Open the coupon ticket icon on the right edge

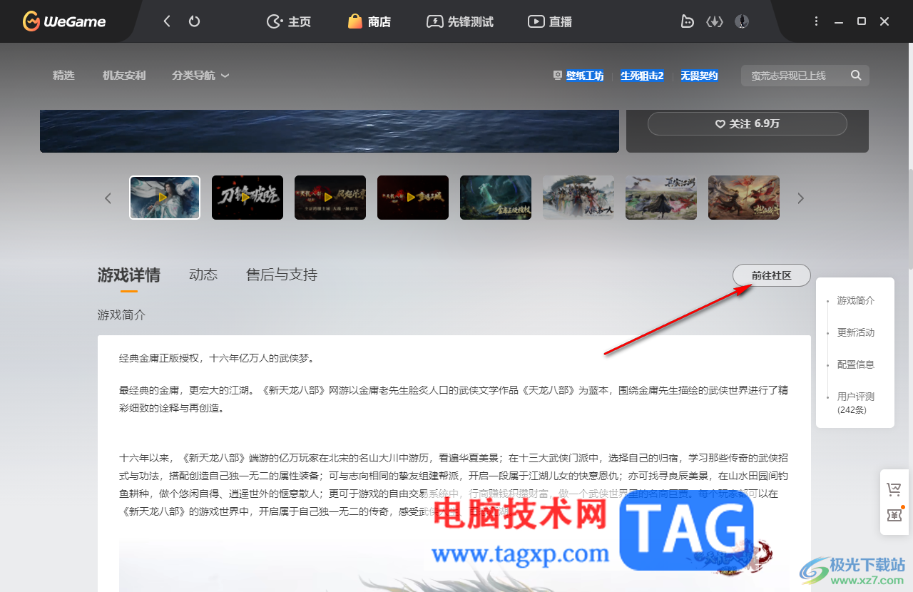(x=894, y=515)
